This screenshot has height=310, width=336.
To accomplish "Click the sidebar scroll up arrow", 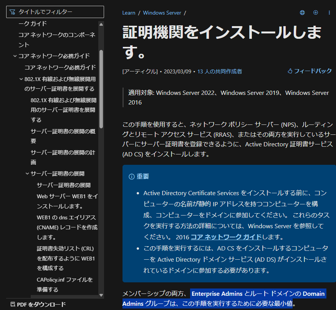I will [101, 25].
